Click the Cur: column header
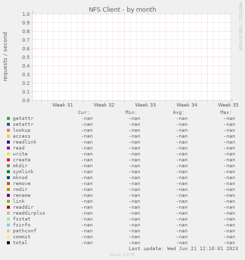The height and width of the screenshot is (260, 245). click(x=84, y=112)
